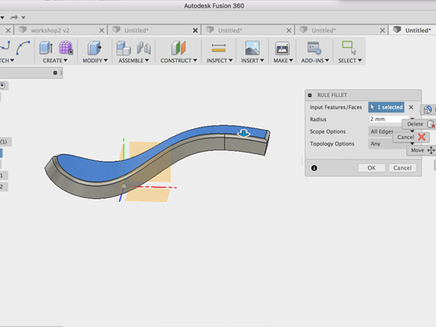Screen dimensions: 436x327
Task: Click the 3D Print icon in Make
Action: (x=282, y=48)
